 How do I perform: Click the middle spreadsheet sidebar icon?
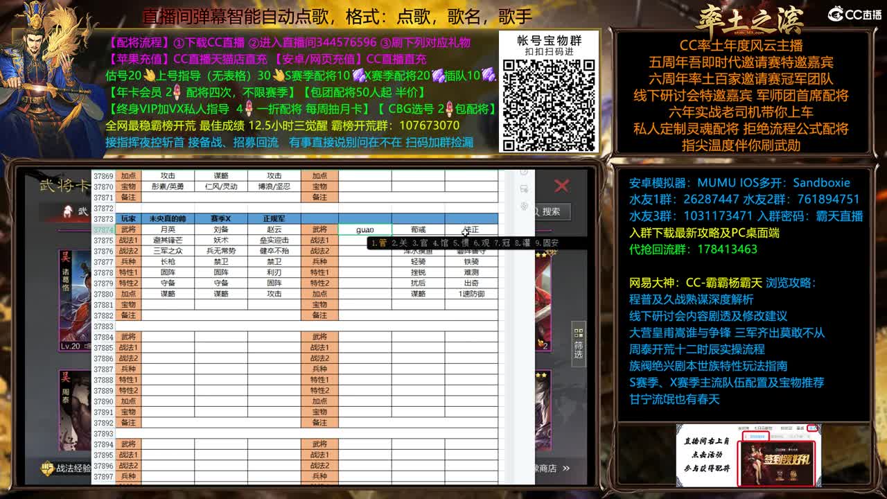(x=524, y=189)
